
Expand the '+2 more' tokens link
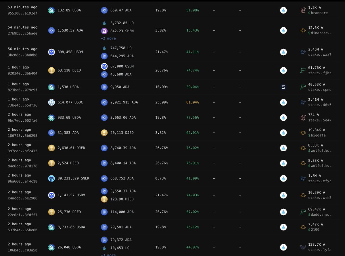point(108,38)
